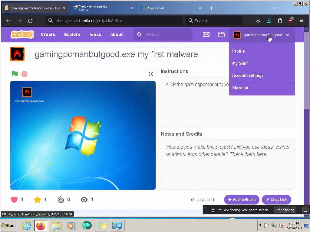Open the Windows Start menu
Screen dimensions: 310x232
(x=8, y=225)
